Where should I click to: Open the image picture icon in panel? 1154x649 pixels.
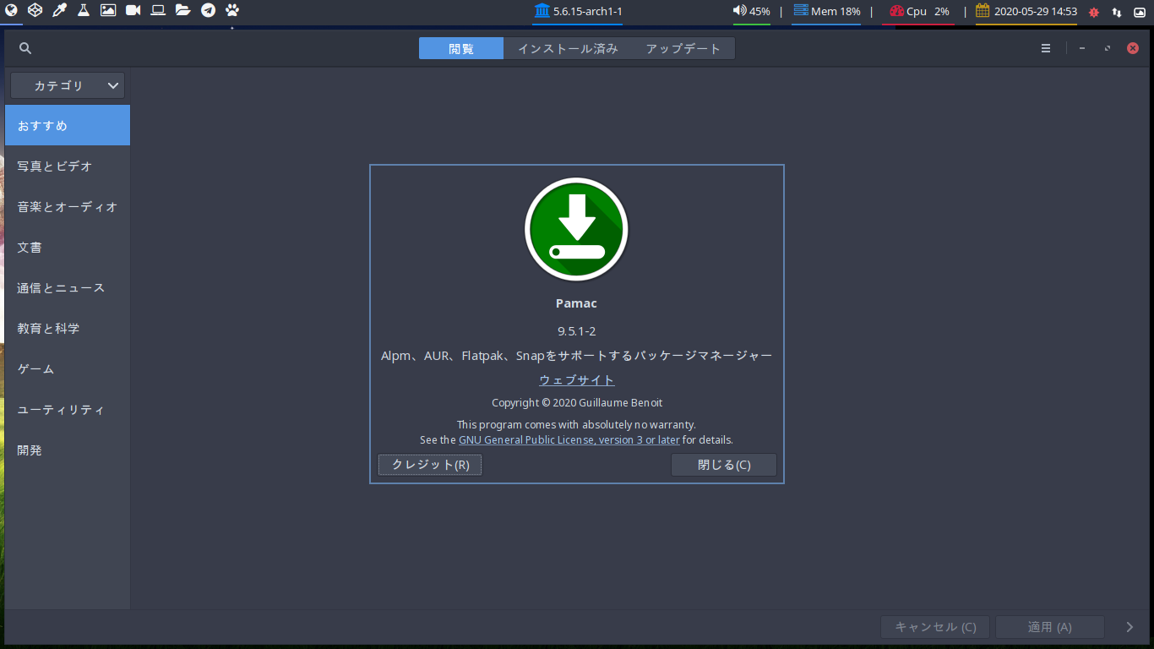click(x=108, y=10)
